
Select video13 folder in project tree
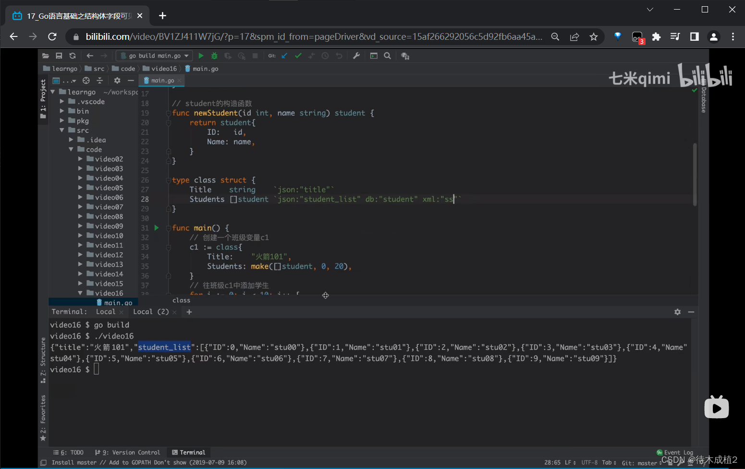105,264
